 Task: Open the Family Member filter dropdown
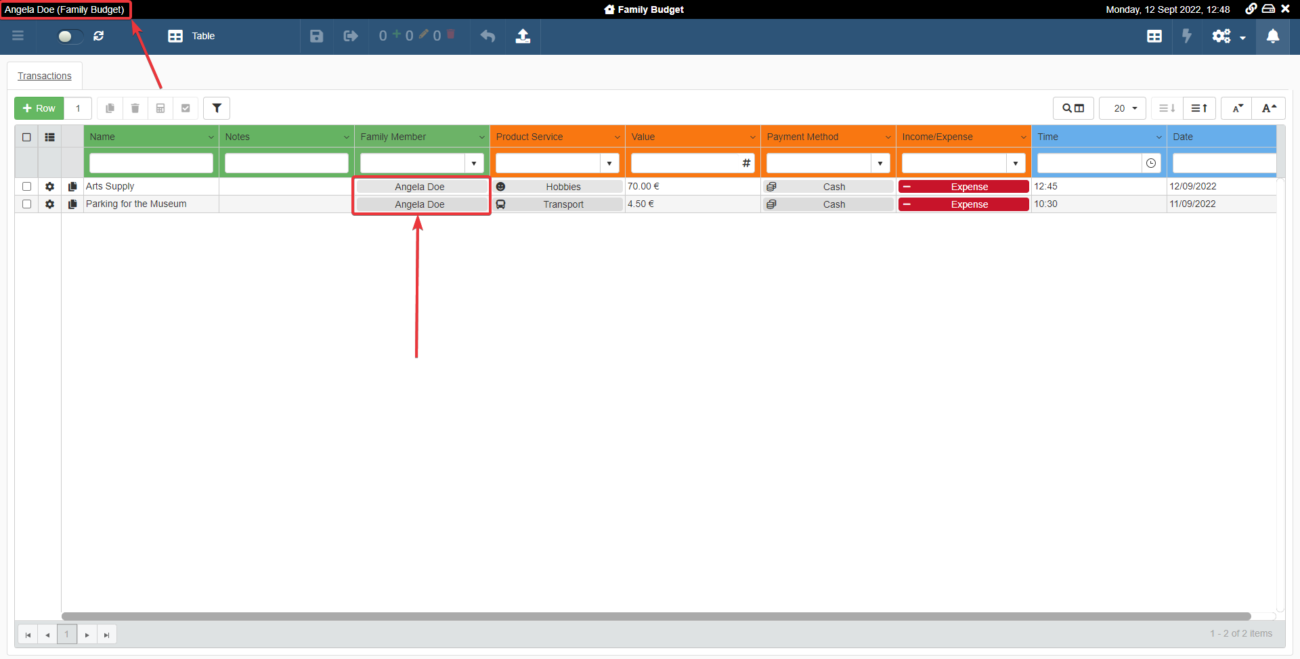474,163
